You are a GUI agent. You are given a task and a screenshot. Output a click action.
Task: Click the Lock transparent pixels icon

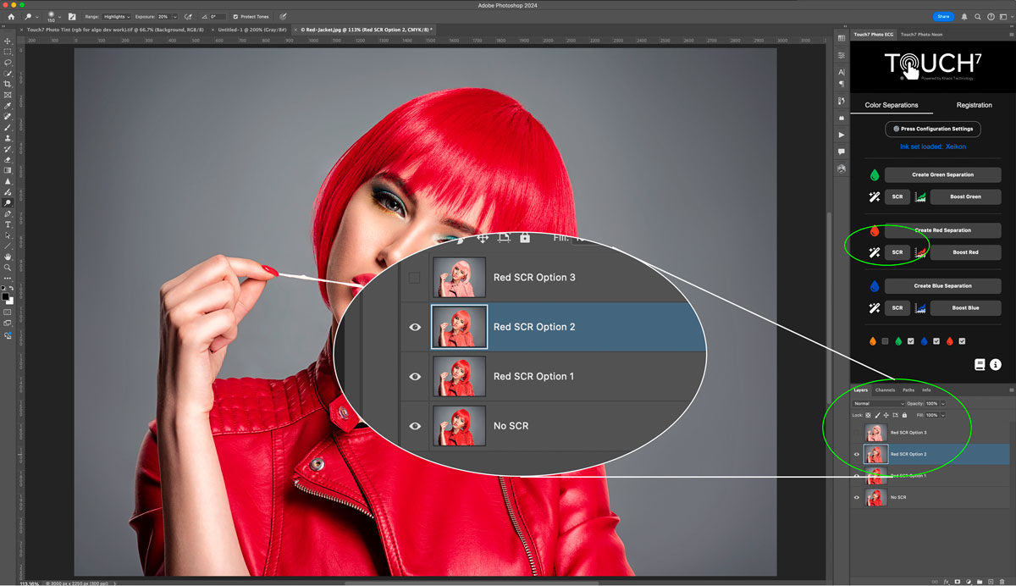pos(868,415)
